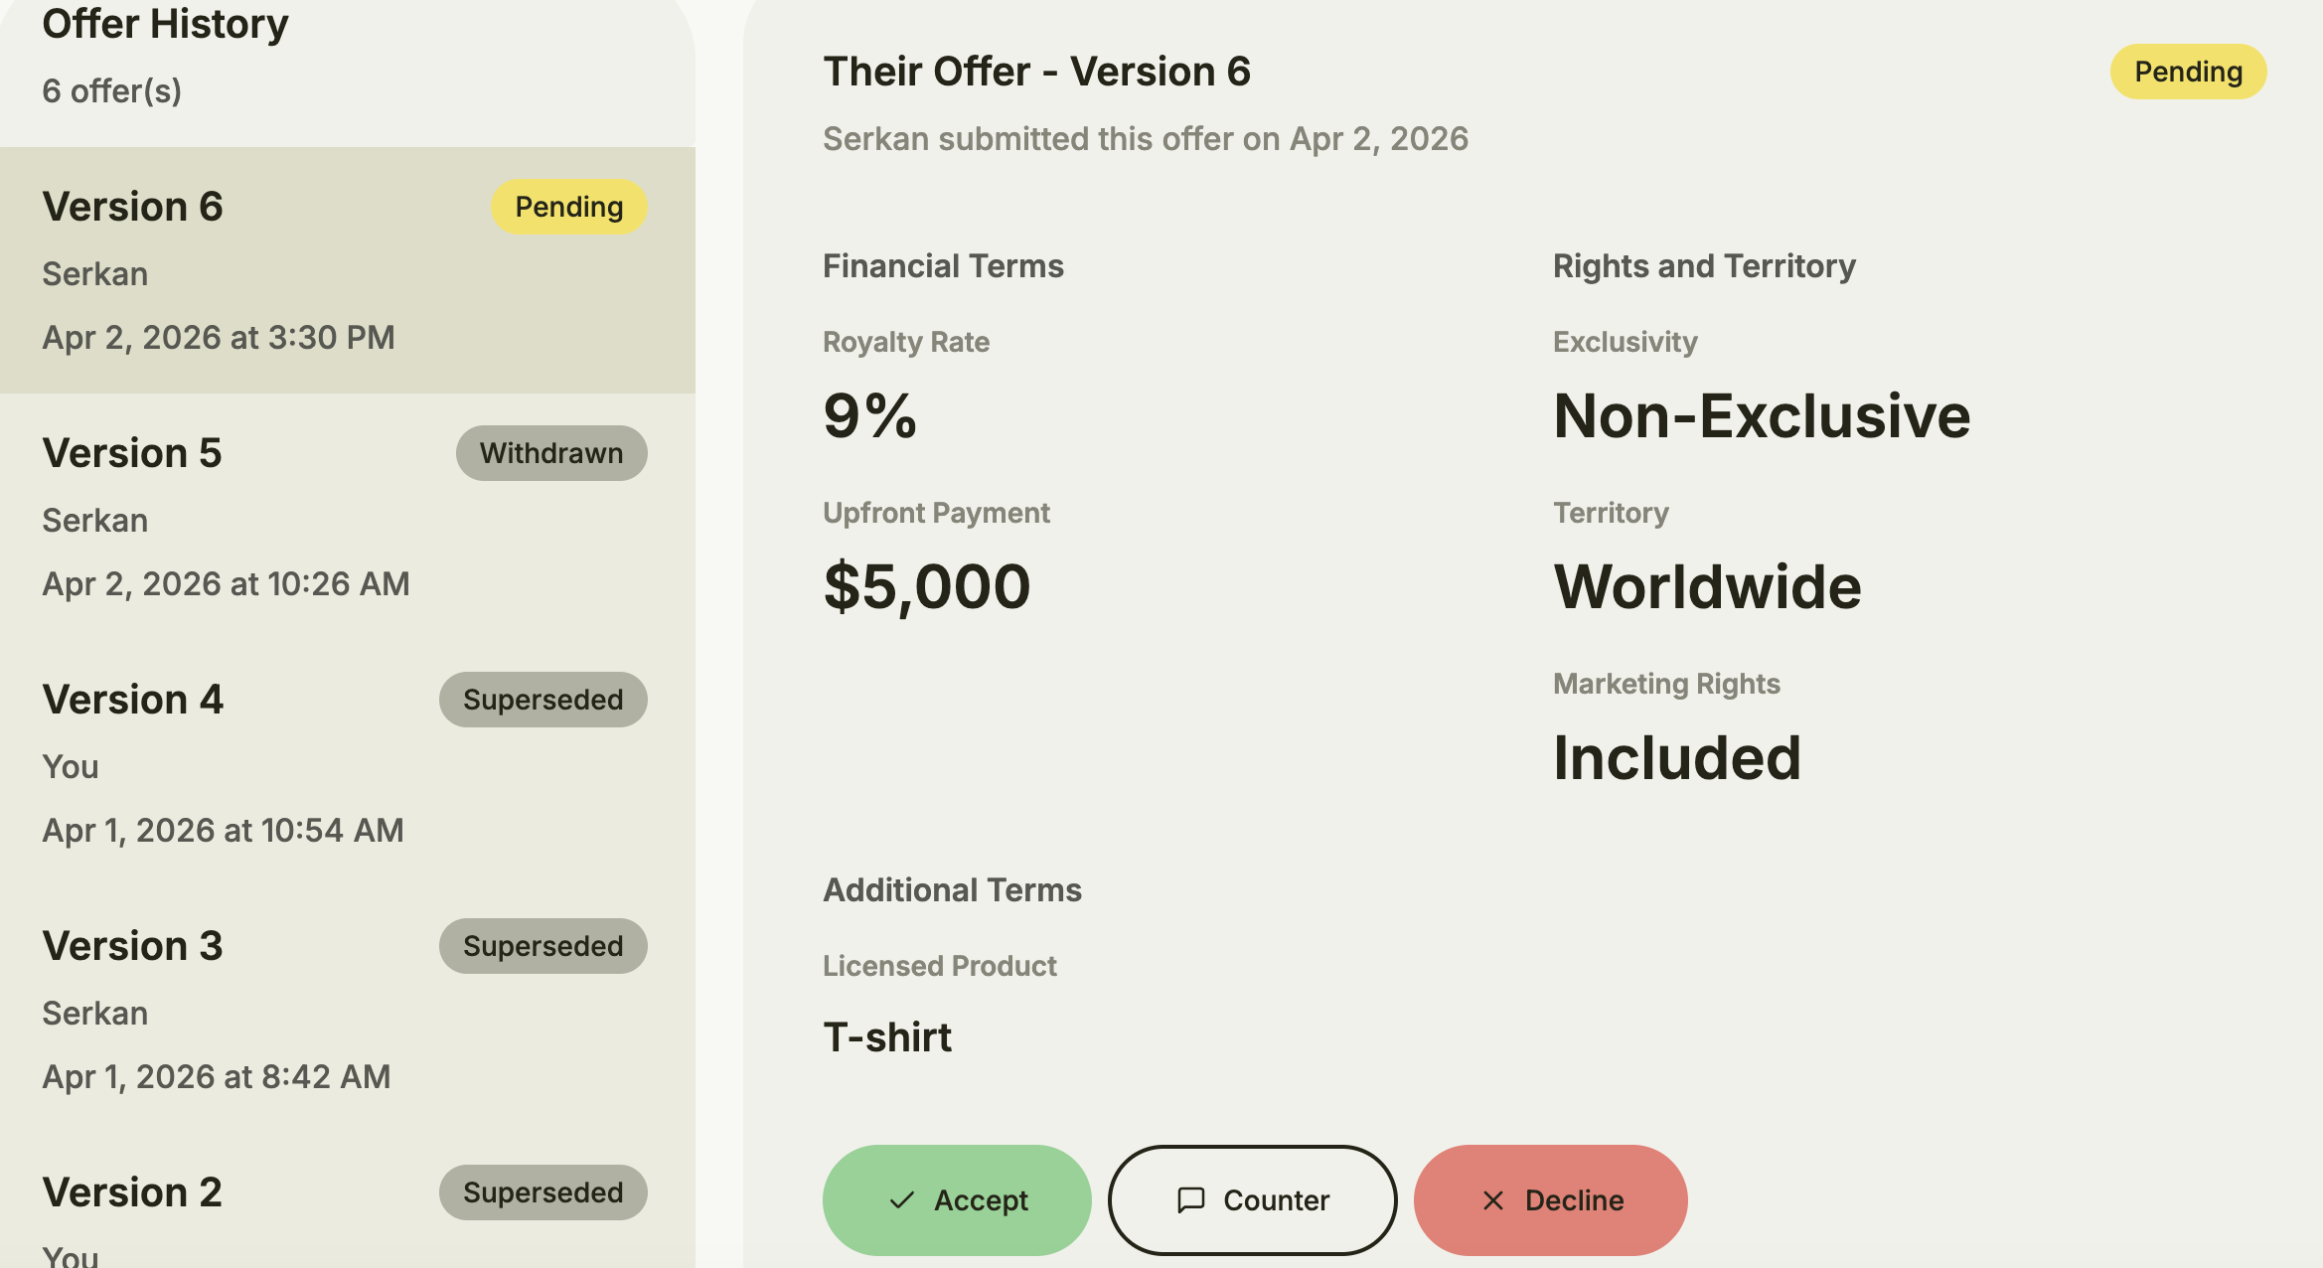The width and height of the screenshot is (2323, 1268).
Task: Click the Pending badge beside Version 6
Action: [568, 207]
